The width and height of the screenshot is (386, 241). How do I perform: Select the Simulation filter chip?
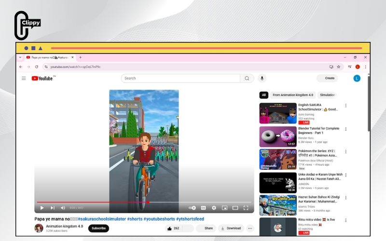tap(327, 95)
